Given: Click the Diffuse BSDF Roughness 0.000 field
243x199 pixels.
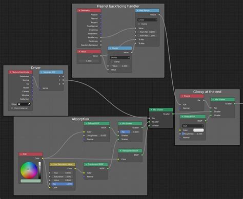Looking at the screenshot, I should click(96, 136).
